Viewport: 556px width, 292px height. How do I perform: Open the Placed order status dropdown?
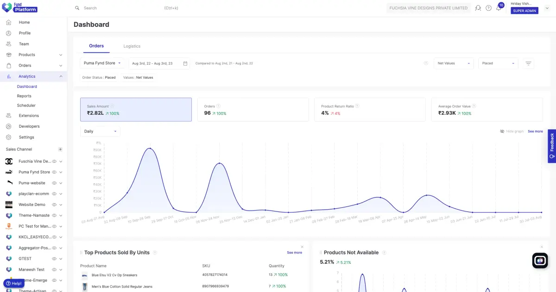coord(498,63)
